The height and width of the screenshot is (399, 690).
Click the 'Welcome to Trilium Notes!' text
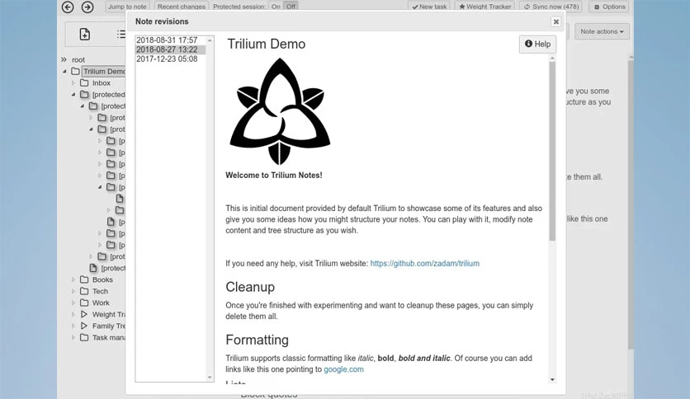[x=274, y=176]
